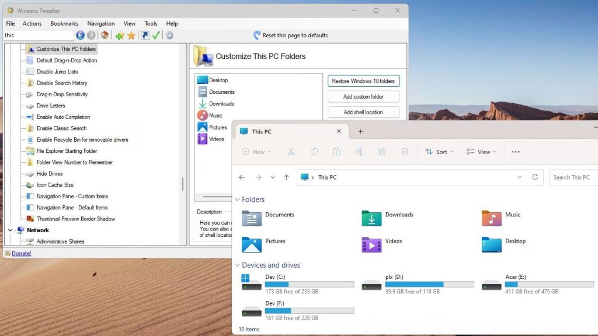
Task: Select Desktop in Winaero folder list
Action: (213, 80)
